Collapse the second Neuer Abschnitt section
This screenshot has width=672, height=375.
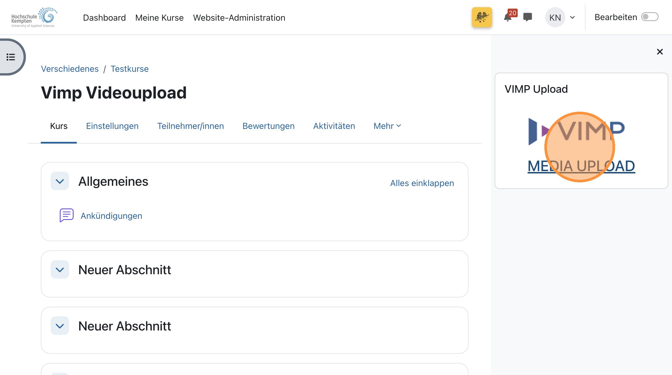click(x=60, y=326)
